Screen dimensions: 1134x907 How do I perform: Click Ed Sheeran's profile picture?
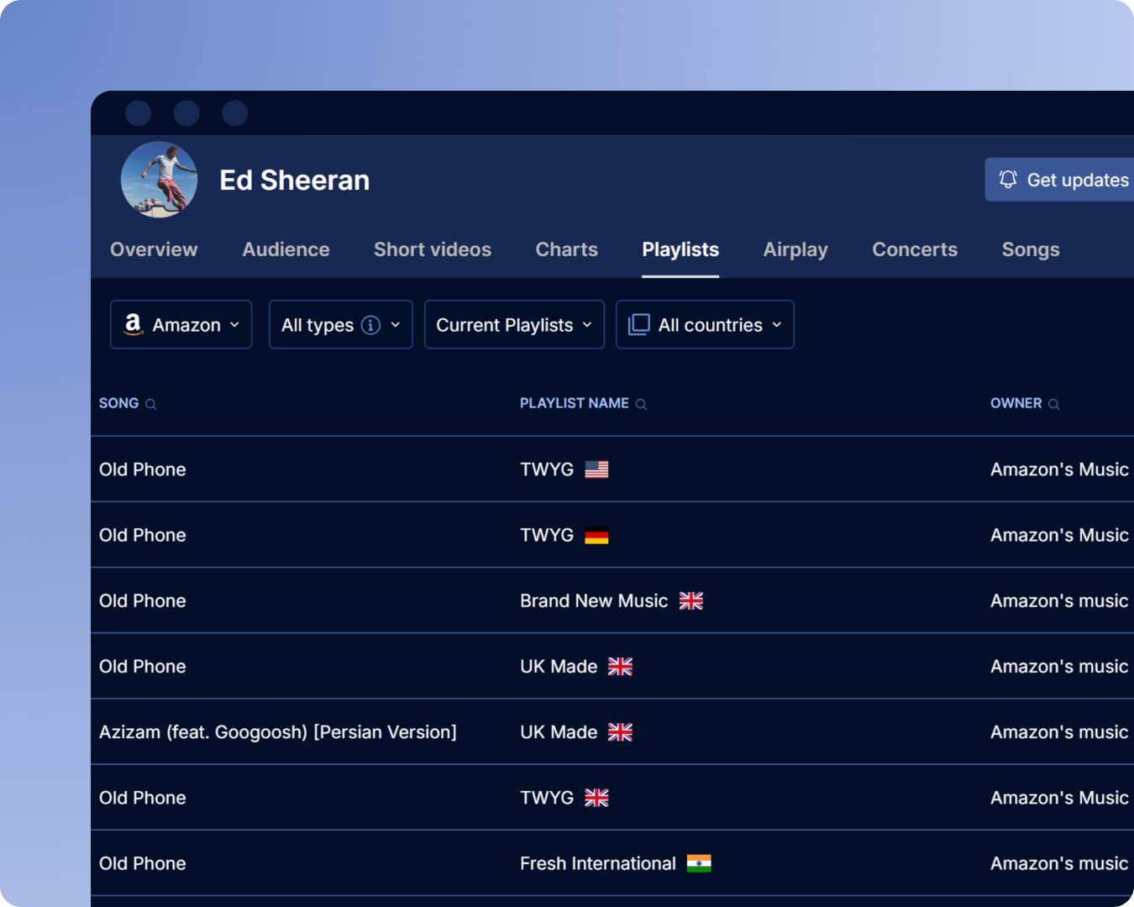pos(160,179)
